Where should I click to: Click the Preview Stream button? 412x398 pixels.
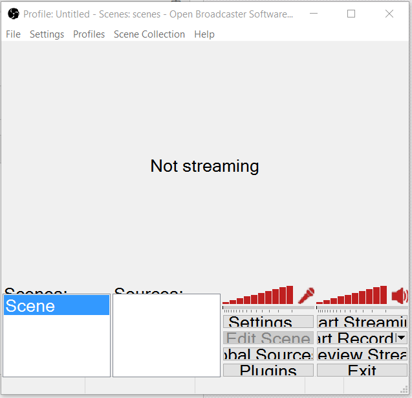point(362,354)
